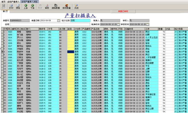Viewport: 188px width, 113px height.
Task: Select the 条码产量录入浏览 tab
Action: (29, 2)
